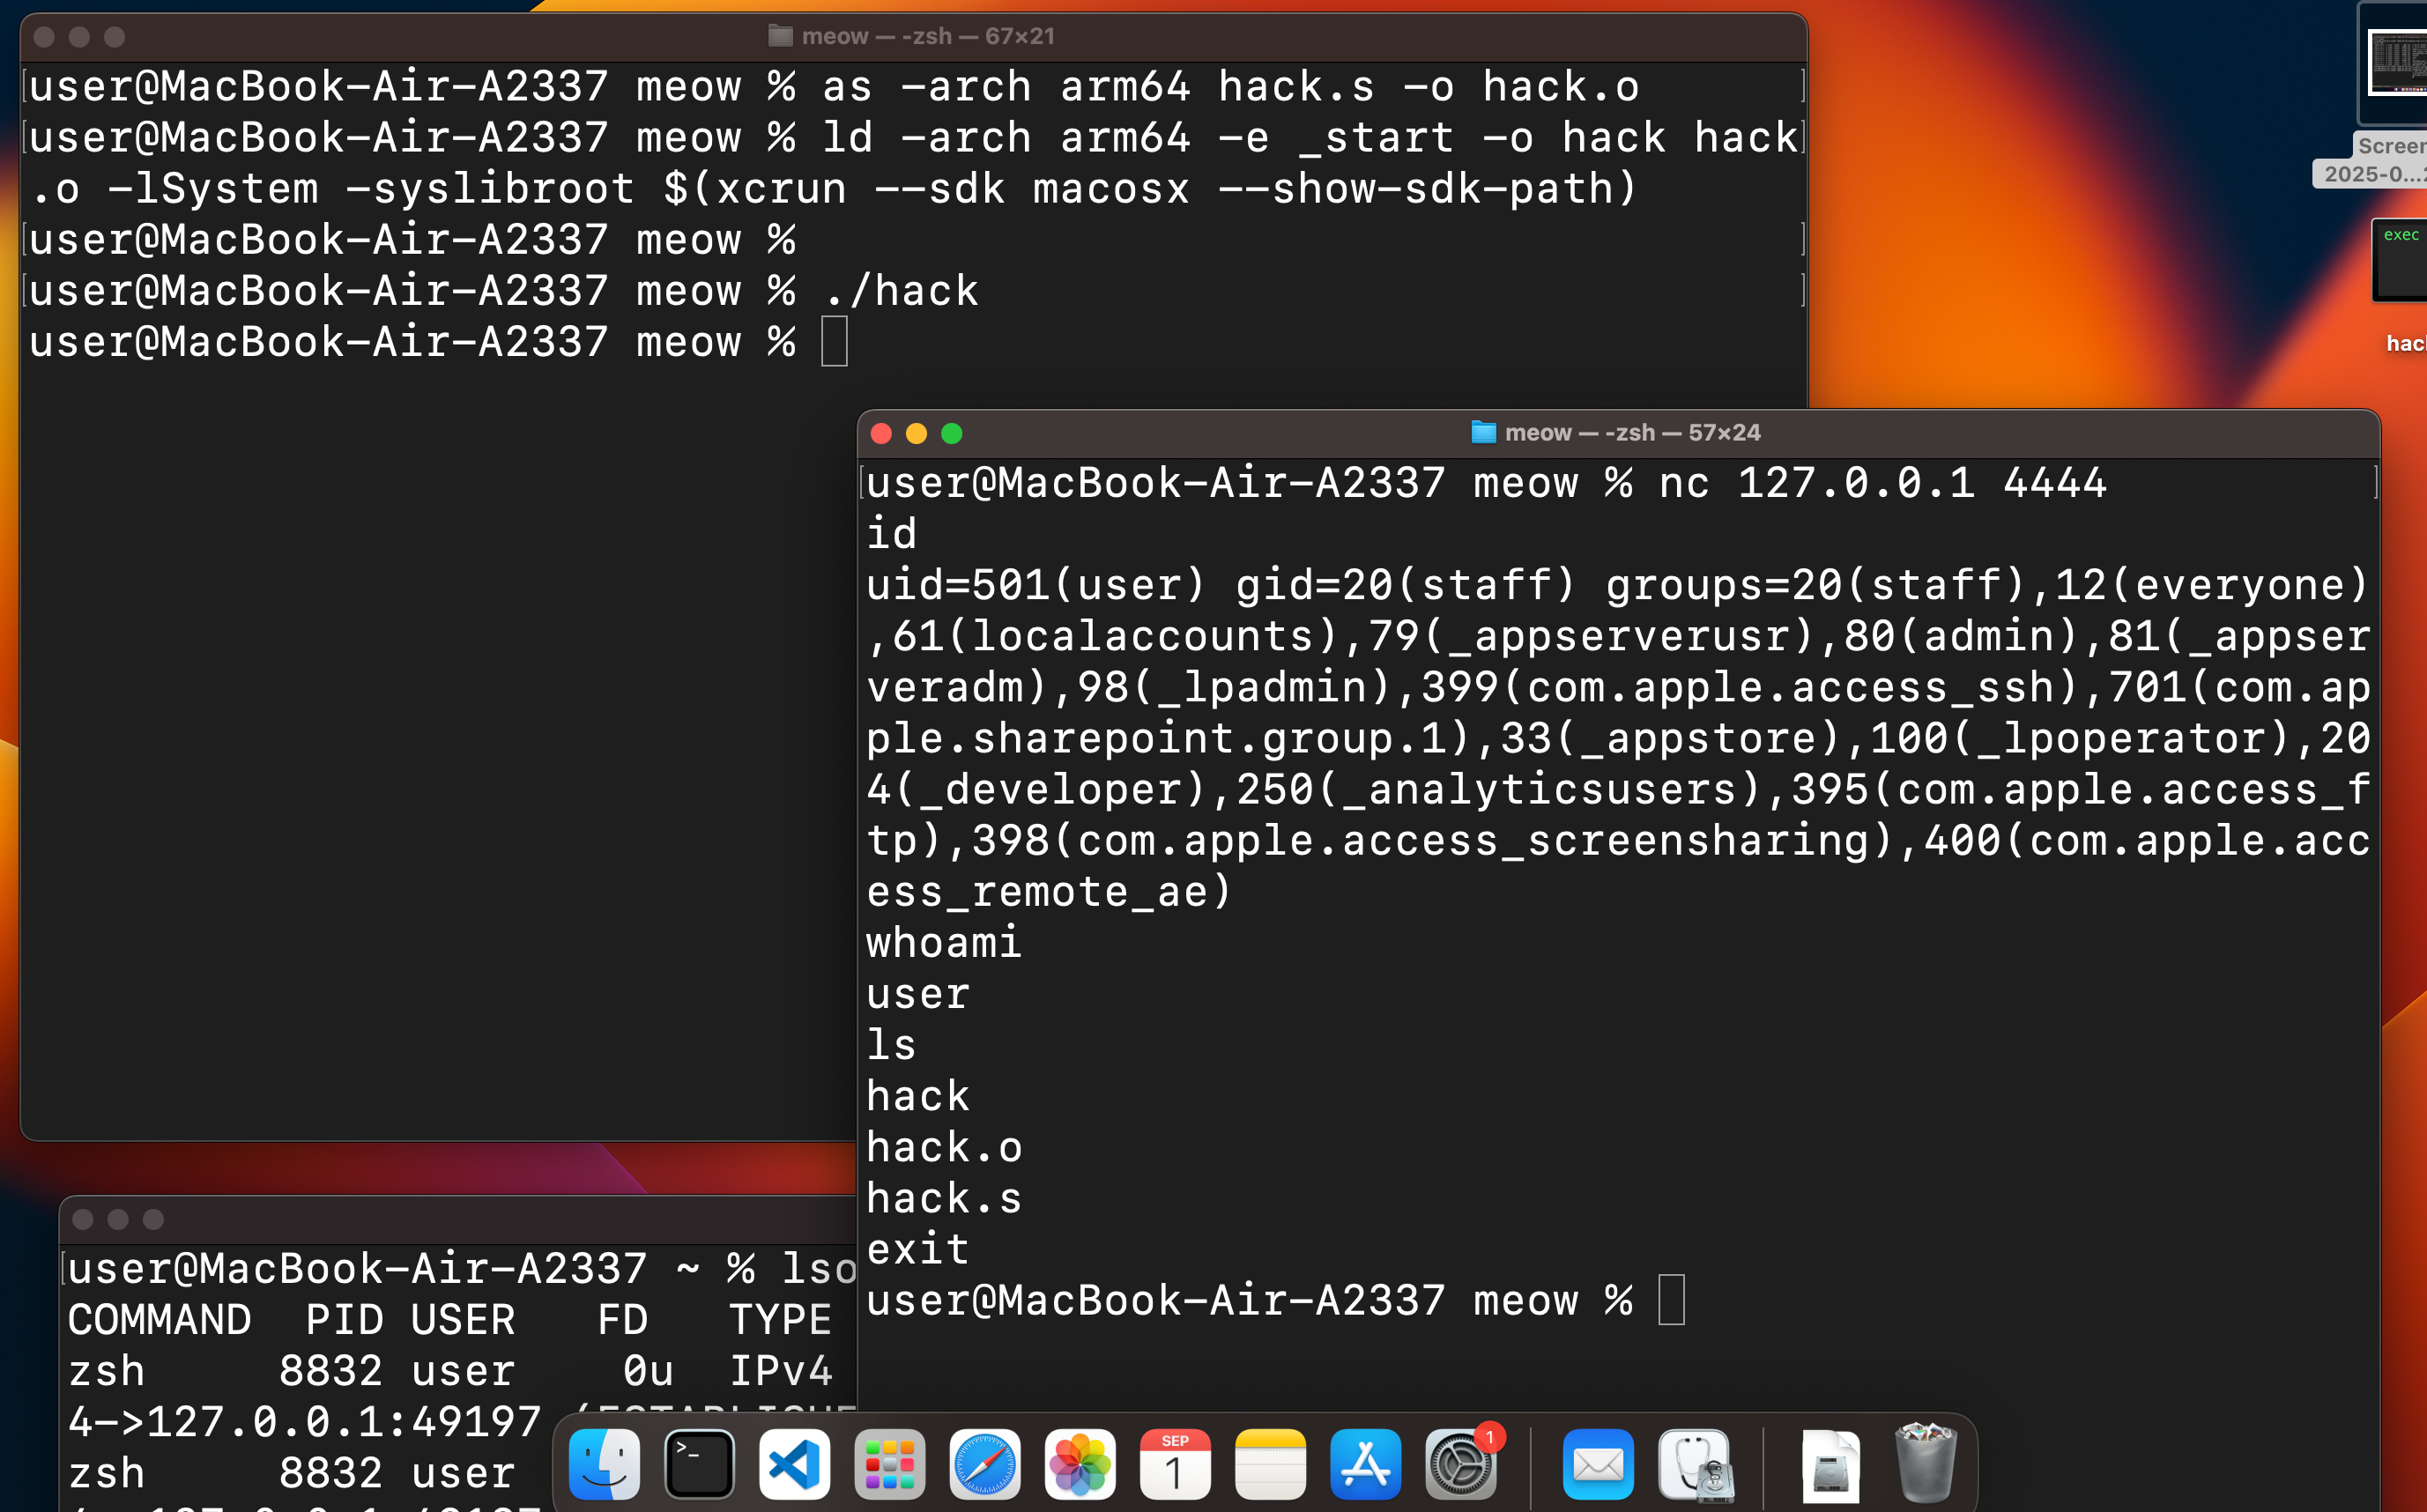Click the 'PID' column header in the lsof output
The height and width of the screenshot is (1512, 2427).
pos(345,1320)
